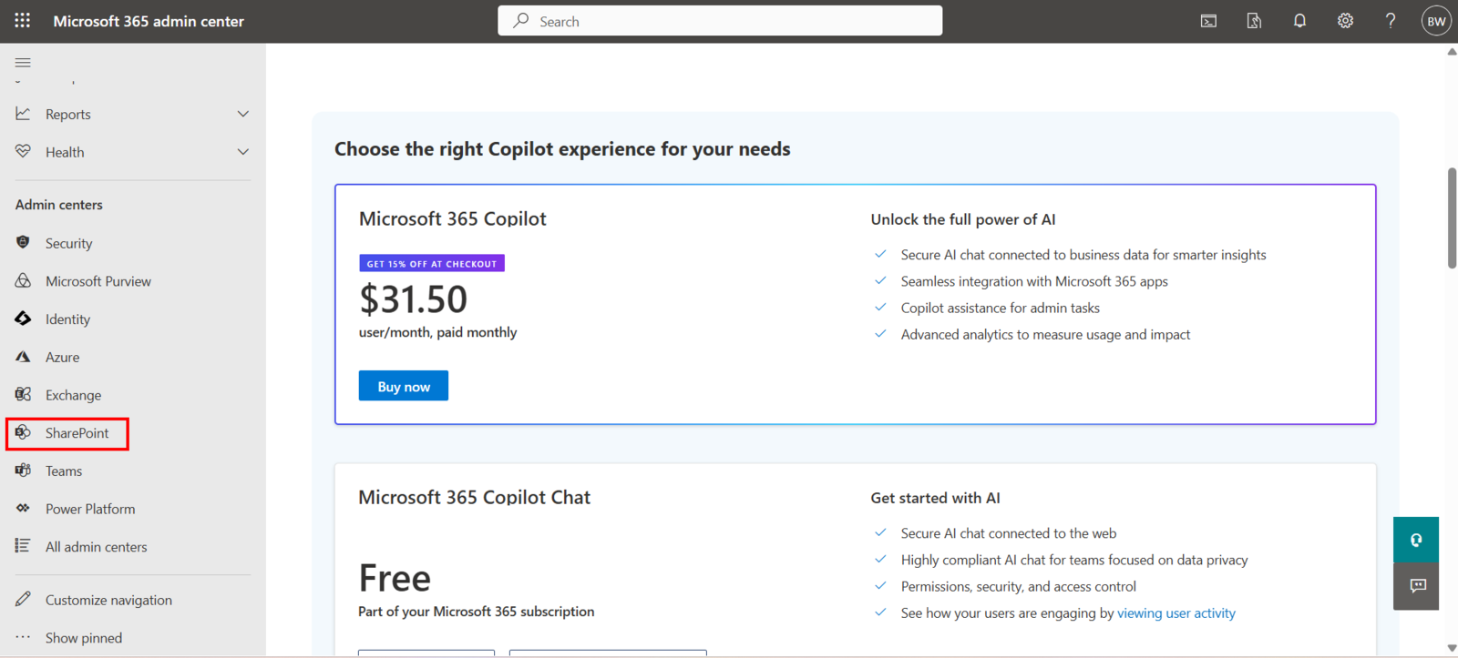This screenshot has width=1458, height=658.
Task: Click the Exchange icon
Action: click(x=23, y=394)
